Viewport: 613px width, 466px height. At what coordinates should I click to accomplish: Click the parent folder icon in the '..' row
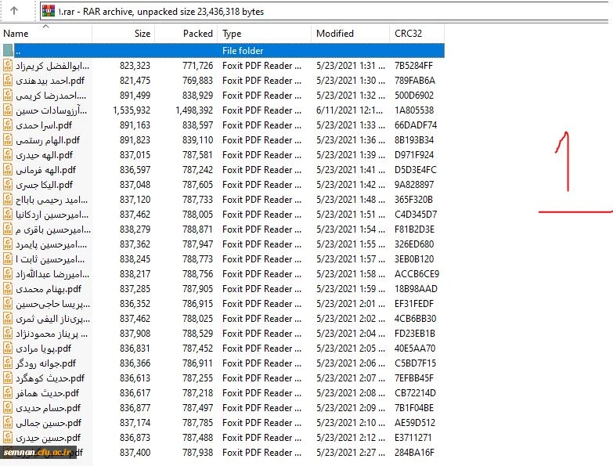(8, 51)
